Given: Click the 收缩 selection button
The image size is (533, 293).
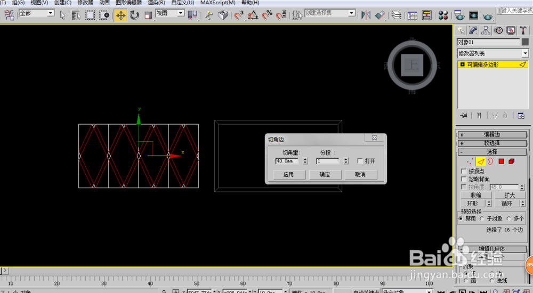Looking at the screenshot, I should (476, 195).
